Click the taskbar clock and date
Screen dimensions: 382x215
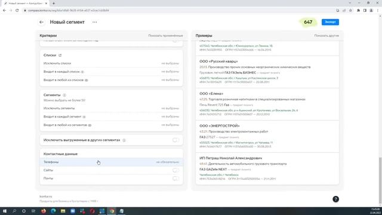coord(375,211)
